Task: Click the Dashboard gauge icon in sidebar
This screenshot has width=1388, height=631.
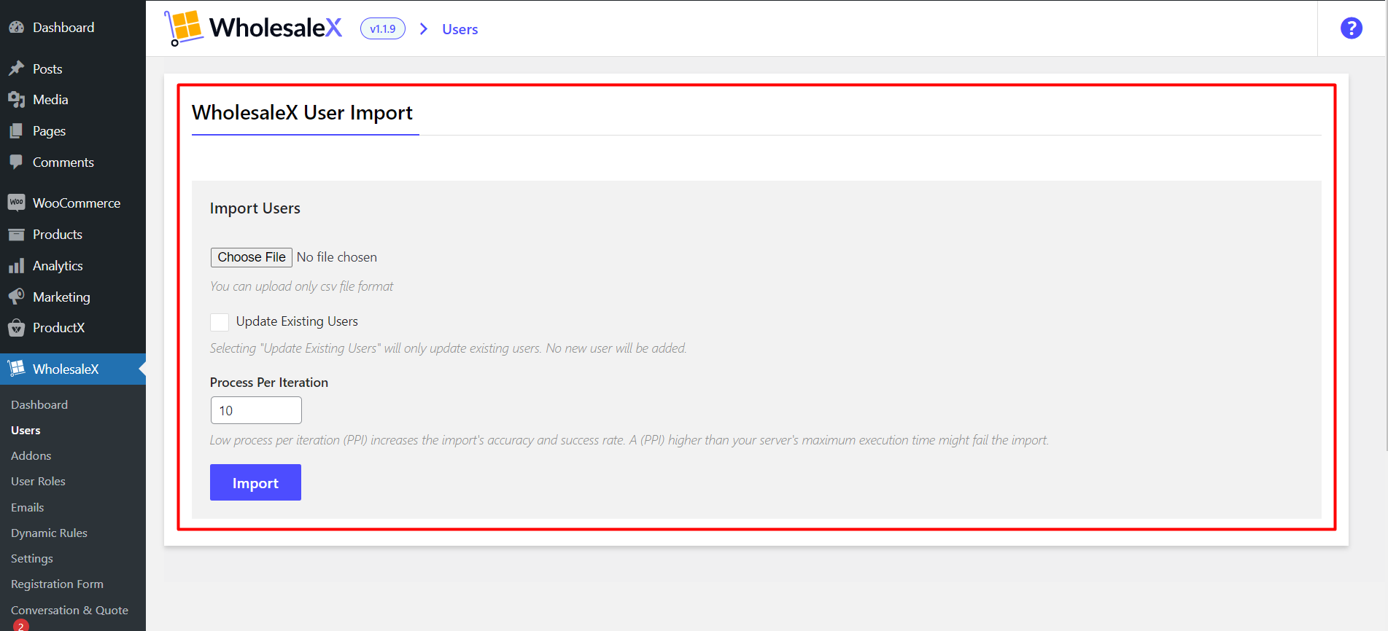Action: [16, 28]
